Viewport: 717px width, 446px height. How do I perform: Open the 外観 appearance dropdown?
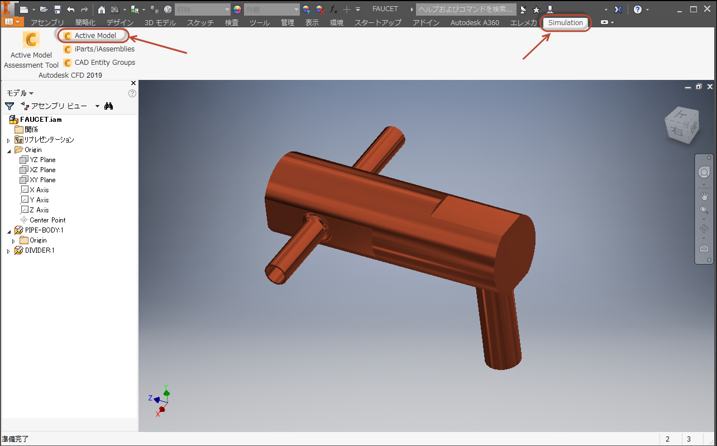click(272, 10)
